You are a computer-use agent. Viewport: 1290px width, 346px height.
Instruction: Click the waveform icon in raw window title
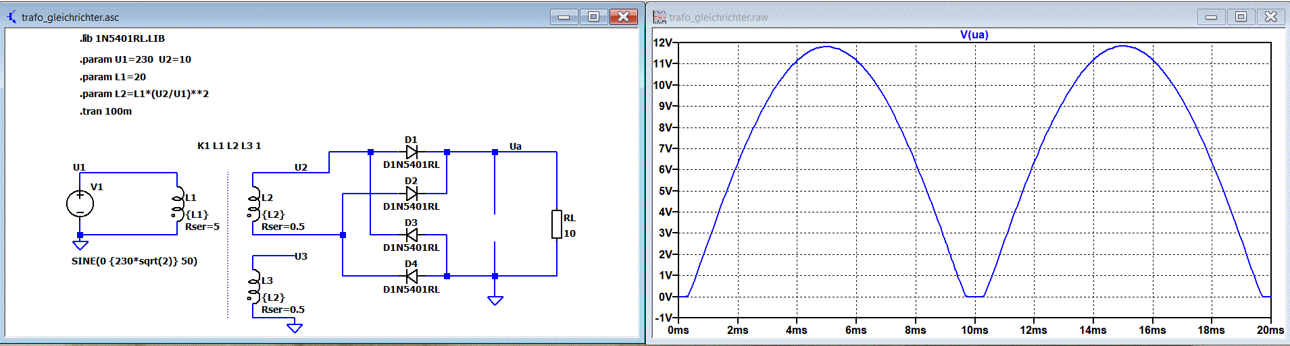(660, 17)
